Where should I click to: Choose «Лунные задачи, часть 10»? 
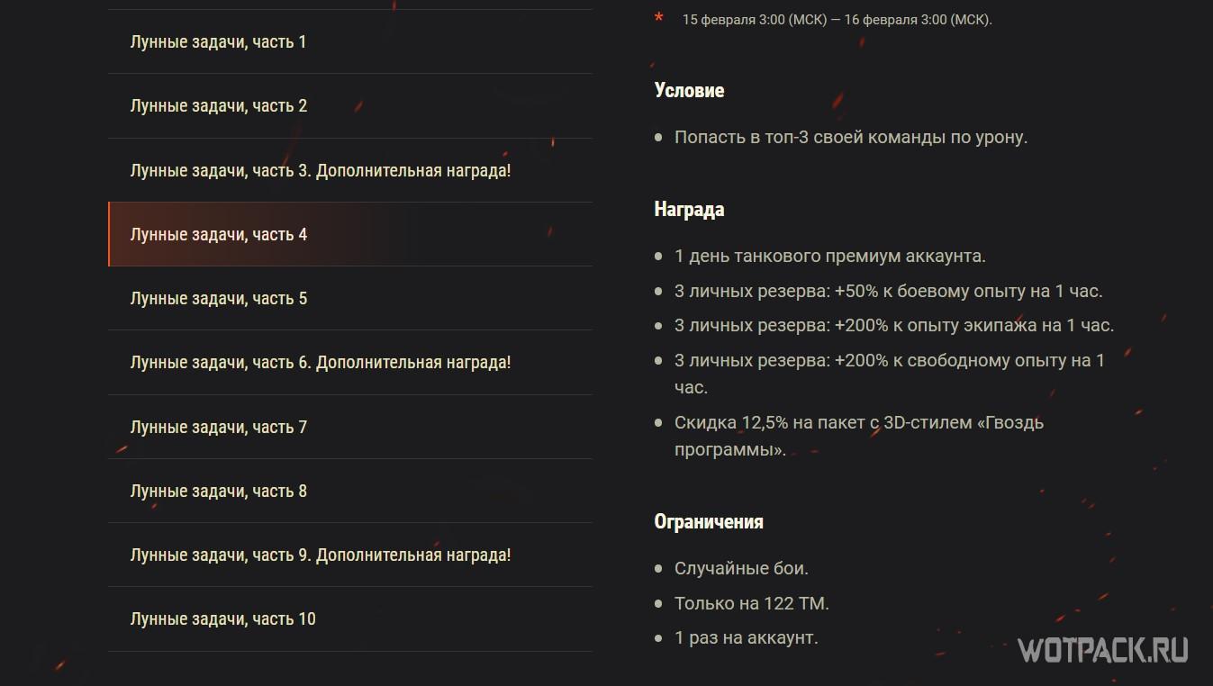pyautogui.click(x=223, y=618)
